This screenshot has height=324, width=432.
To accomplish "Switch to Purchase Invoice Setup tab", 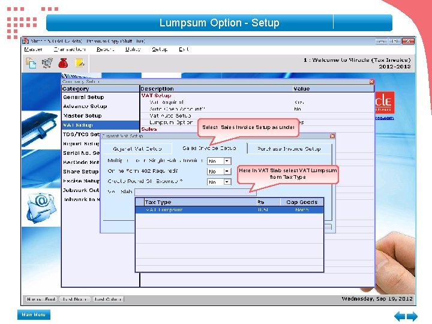I will [289, 149].
